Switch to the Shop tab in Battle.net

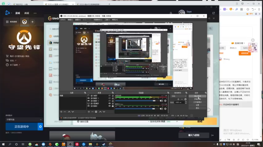[27, 13]
